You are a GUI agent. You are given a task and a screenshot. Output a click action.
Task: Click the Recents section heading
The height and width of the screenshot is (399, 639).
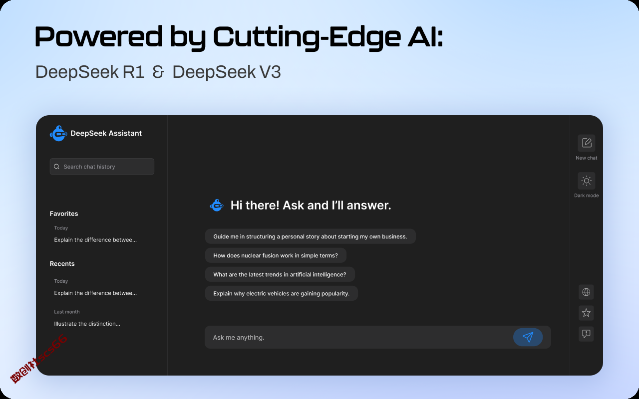pyautogui.click(x=62, y=264)
